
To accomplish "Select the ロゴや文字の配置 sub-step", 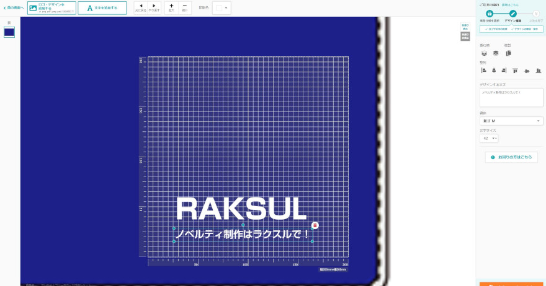I will tap(496, 29).
